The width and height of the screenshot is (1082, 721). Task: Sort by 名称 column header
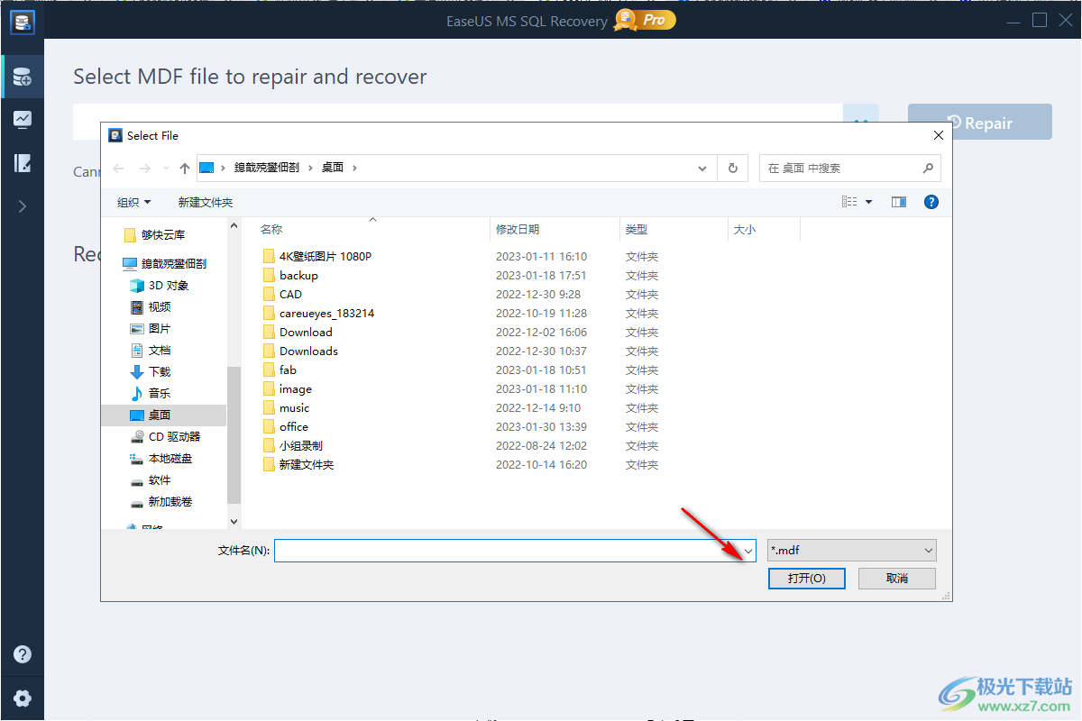pos(271,230)
